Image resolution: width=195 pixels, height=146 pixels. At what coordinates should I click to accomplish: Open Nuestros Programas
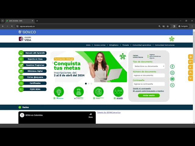[x=33, y=65]
